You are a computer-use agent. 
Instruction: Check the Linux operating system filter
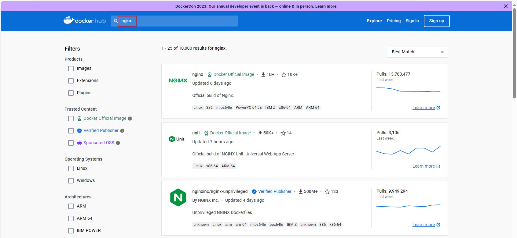pos(71,169)
